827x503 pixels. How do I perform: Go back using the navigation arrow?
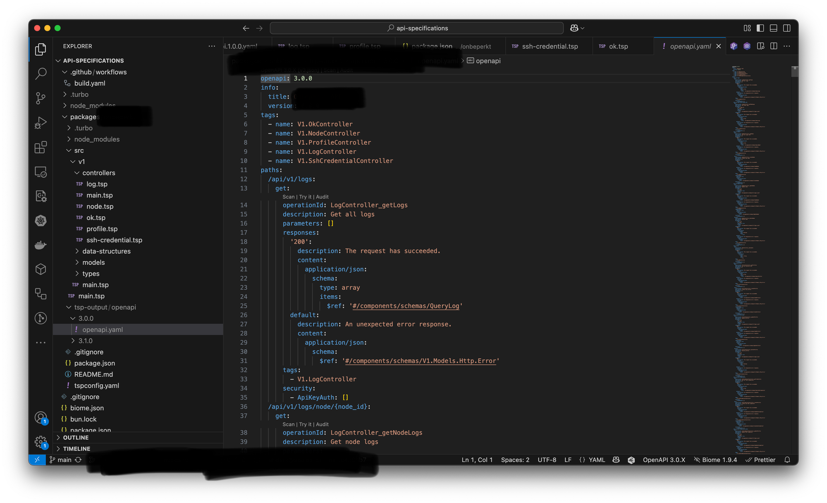coord(246,28)
